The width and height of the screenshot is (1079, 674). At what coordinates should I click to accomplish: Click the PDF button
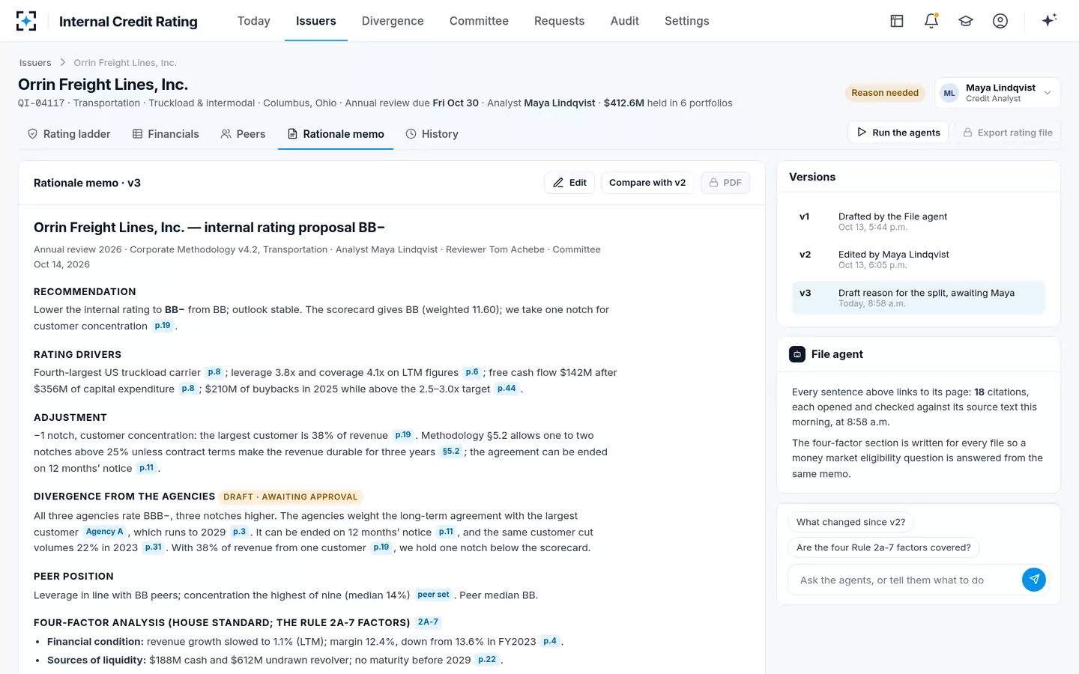click(725, 183)
